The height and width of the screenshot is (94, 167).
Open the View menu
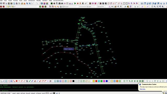pos(5,1)
